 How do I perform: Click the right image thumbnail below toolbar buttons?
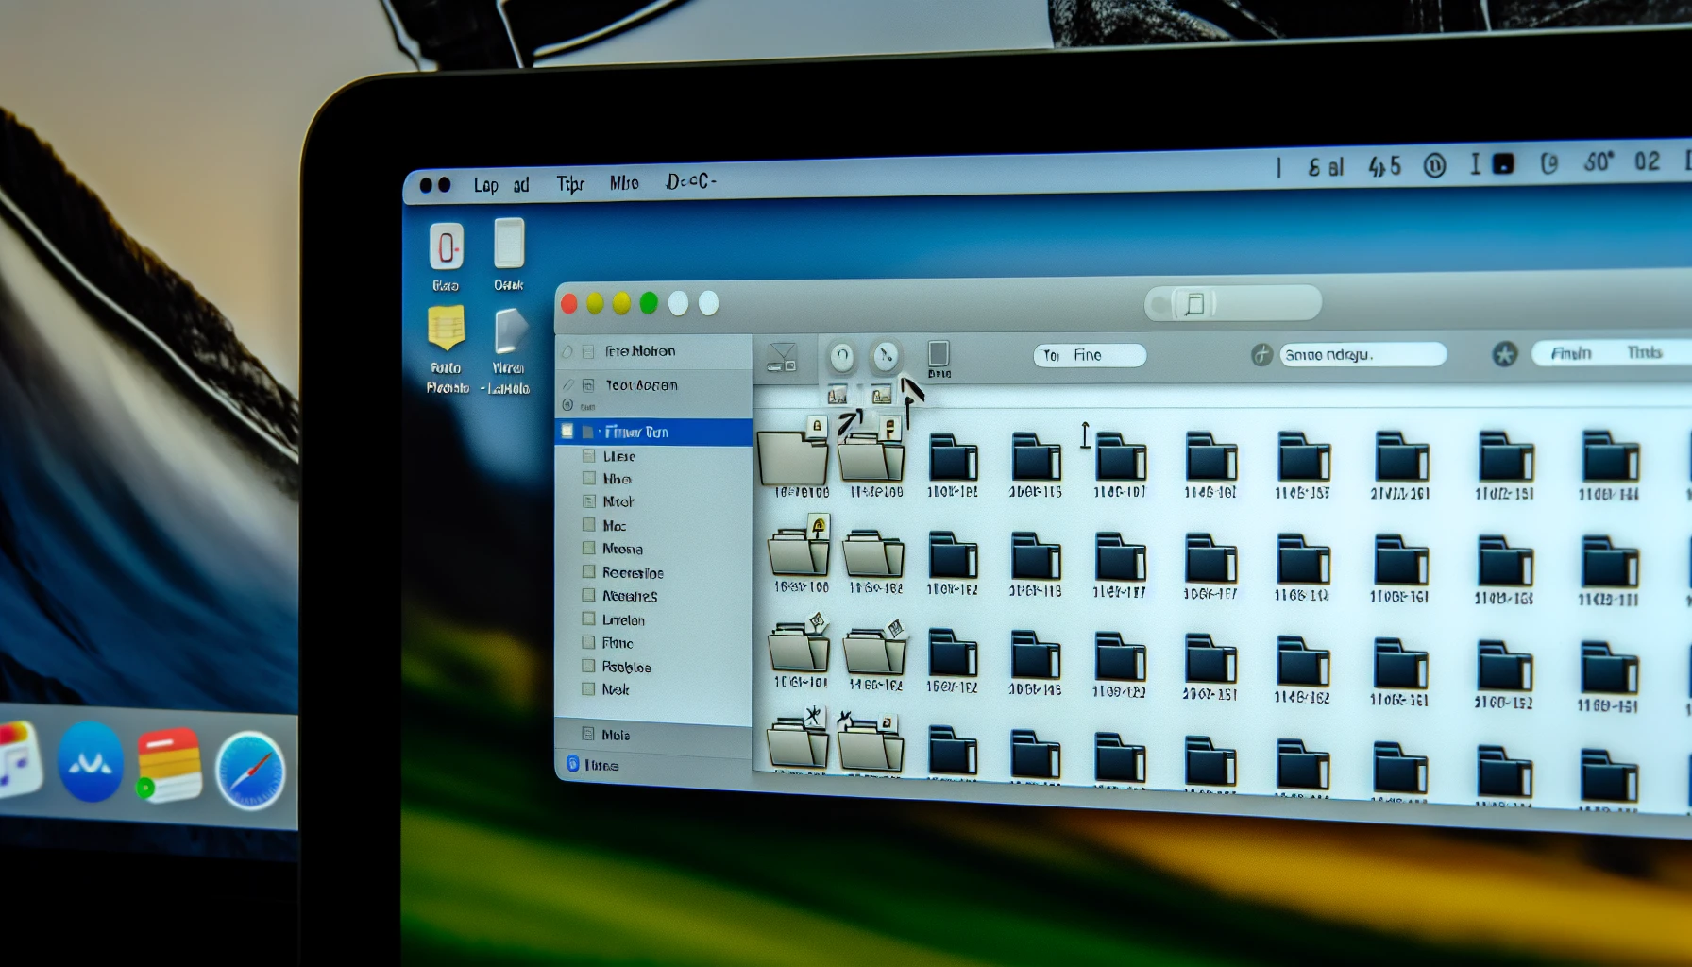click(x=881, y=396)
